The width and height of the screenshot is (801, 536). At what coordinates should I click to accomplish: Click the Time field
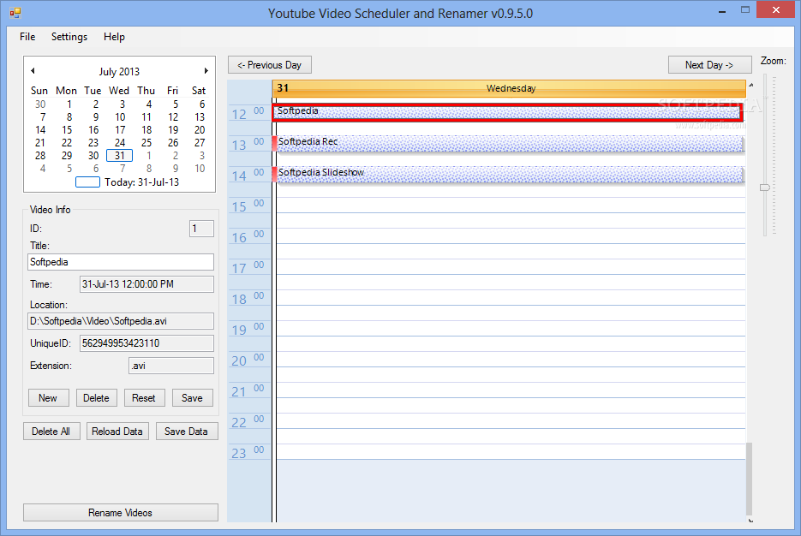coord(146,284)
